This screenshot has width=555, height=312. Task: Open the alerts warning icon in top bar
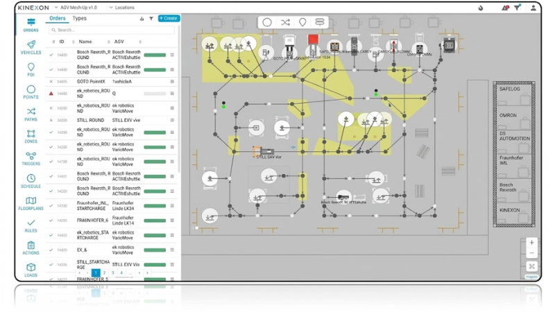tap(505, 8)
